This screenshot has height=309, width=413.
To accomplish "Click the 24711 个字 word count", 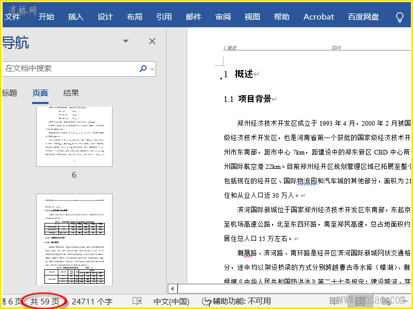I will [92, 301].
